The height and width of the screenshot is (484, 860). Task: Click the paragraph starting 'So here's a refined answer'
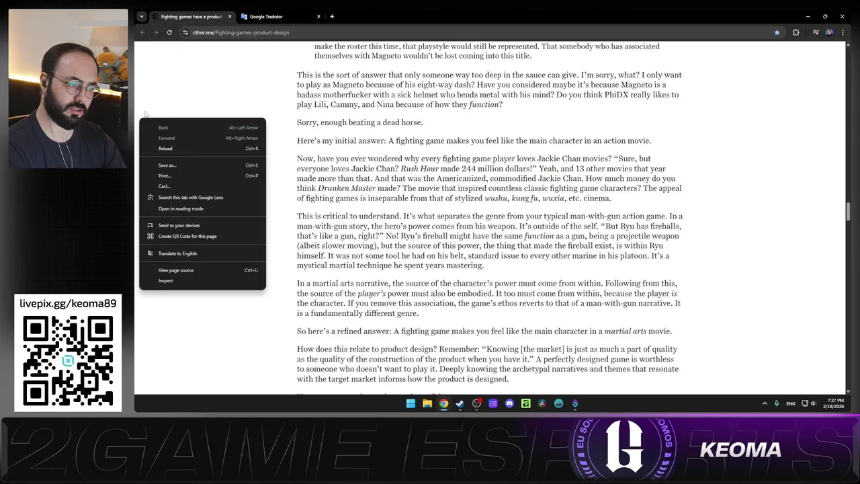pyautogui.click(x=484, y=331)
